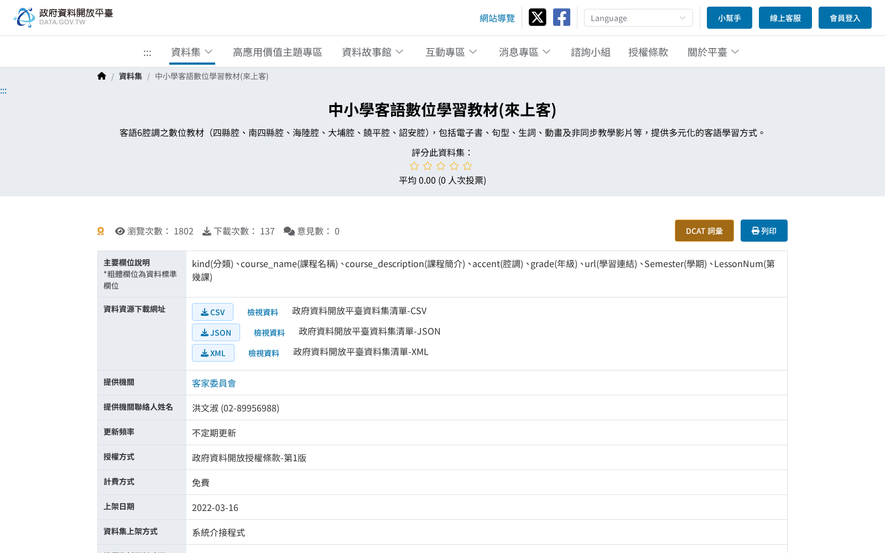Viewport: 885px width, 553px height.
Task: Click the ::: accesskey marker in nav bar
Action: 147,53
